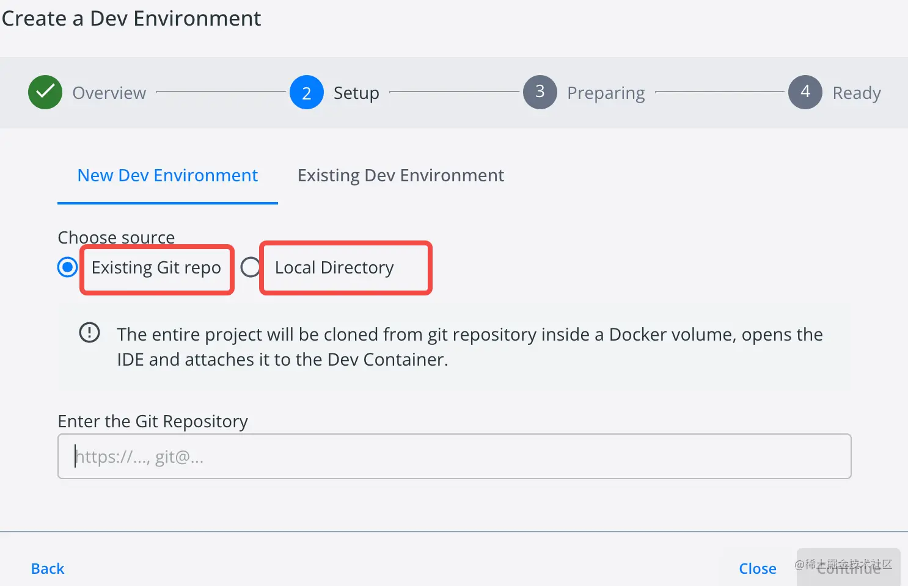Open the Existing Dev Environment tab

[400, 176]
